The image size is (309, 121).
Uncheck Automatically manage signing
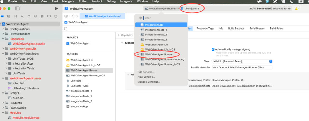click(213, 49)
